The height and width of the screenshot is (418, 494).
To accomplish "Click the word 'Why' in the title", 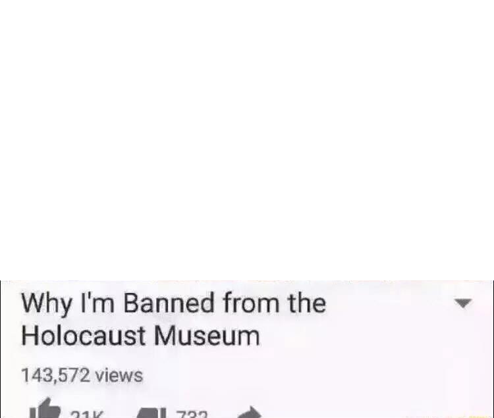I will (x=46, y=304).
